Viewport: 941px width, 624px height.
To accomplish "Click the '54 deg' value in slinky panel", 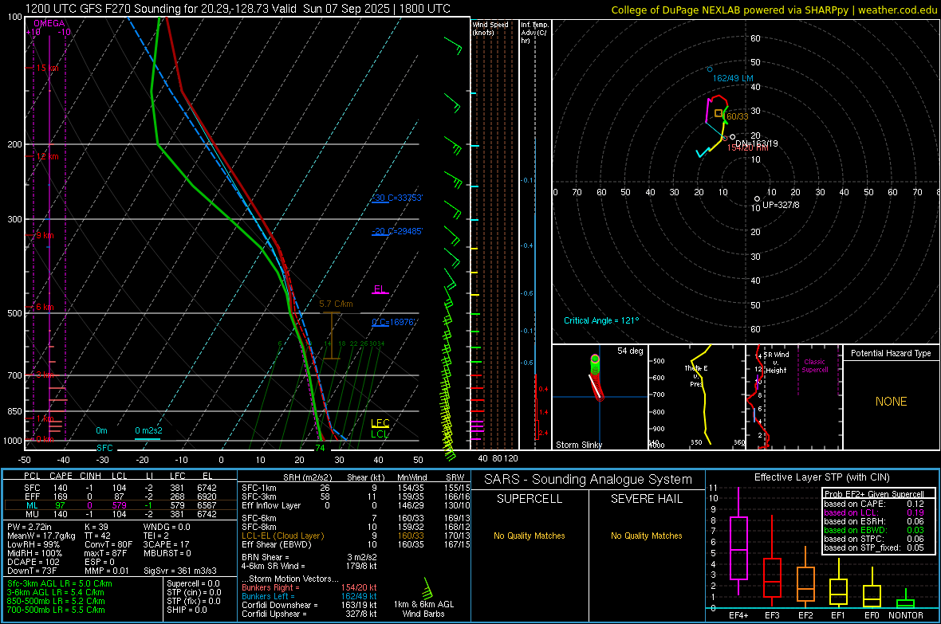I will (630, 351).
